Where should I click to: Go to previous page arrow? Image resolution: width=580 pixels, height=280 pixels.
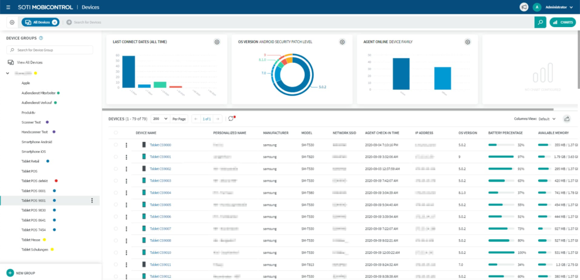pyautogui.click(x=195, y=119)
